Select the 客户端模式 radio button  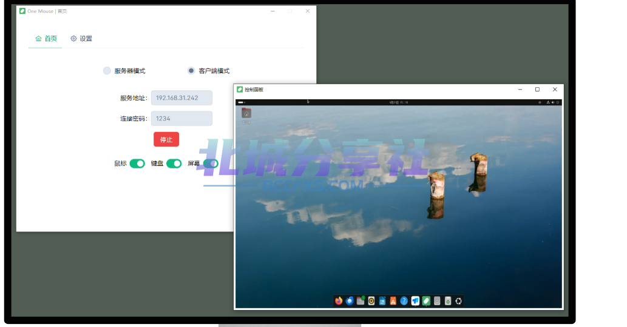[191, 71]
